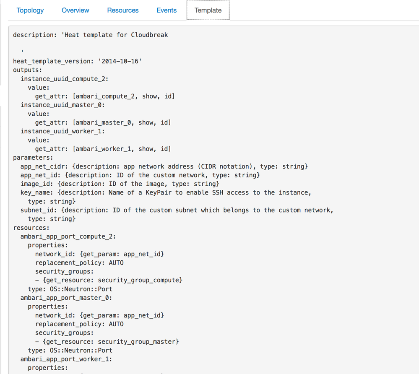This screenshot has width=419, height=374.
Task: Click the 'ambari_app_port_compute_2:' line
Action: click(x=68, y=236)
